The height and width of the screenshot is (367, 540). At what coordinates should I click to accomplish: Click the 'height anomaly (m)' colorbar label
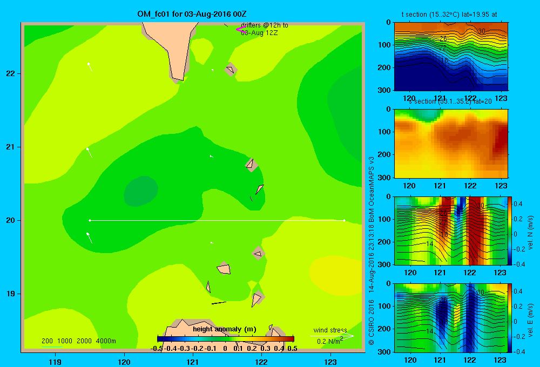225,329
